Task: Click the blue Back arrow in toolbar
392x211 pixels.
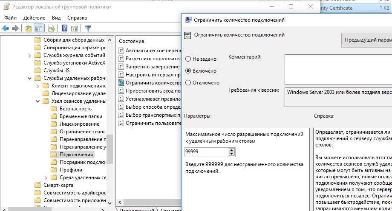Action: [6, 28]
